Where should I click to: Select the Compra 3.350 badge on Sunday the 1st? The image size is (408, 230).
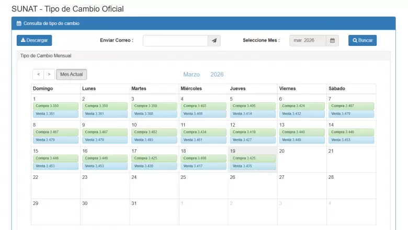tap(55, 106)
